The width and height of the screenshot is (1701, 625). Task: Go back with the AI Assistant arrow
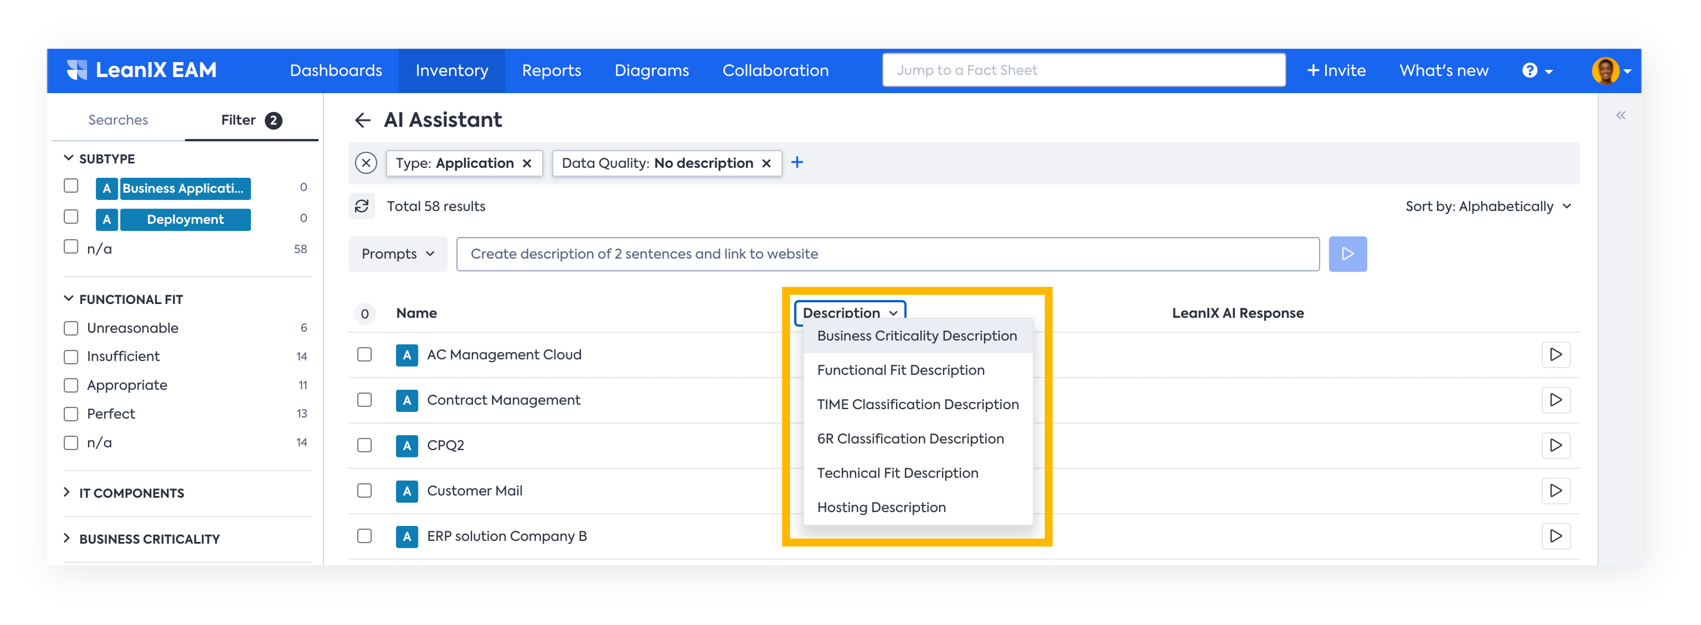(x=362, y=120)
